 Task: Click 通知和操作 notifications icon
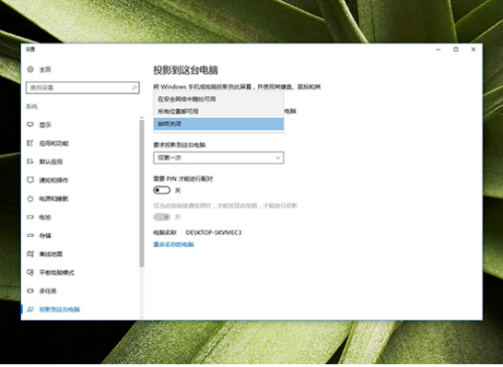tap(30, 180)
